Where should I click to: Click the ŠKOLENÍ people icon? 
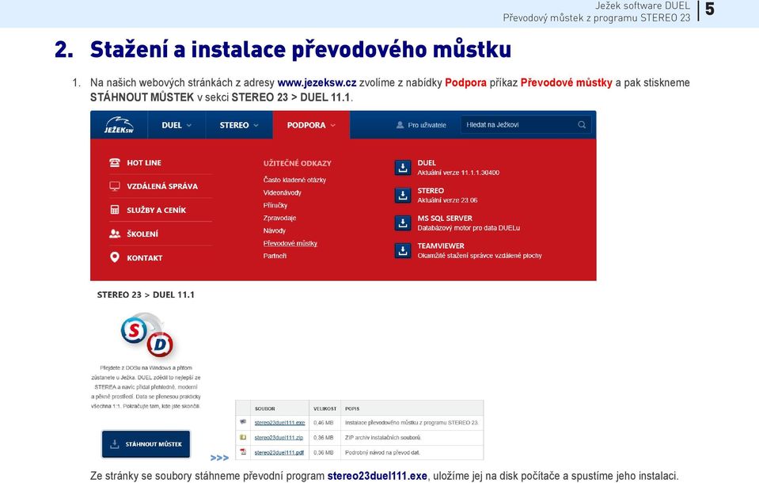[115, 234]
